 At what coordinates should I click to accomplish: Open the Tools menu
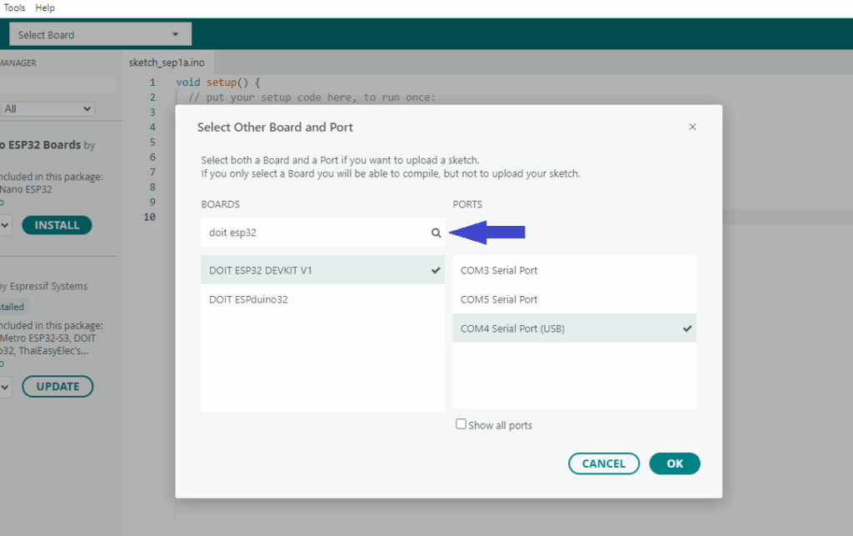(14, 8)
